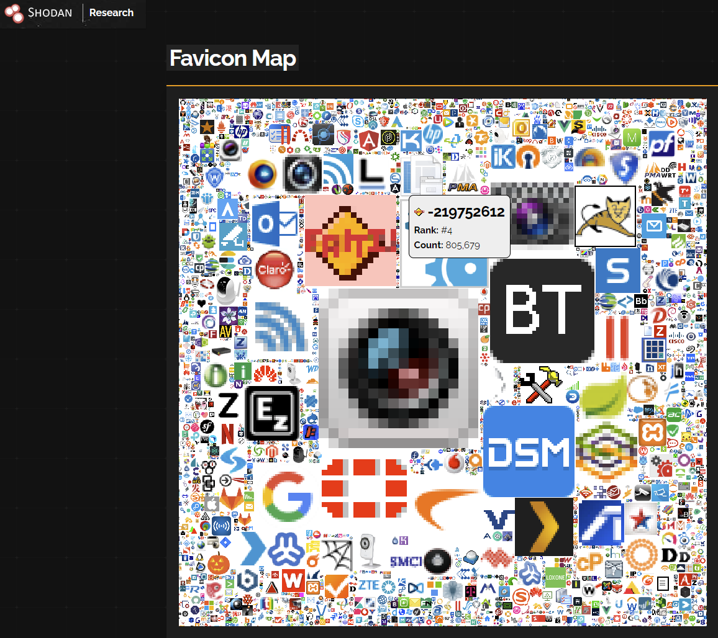This screenshot has width=718, height=638.
Task: Select the green Spring leaf favicon
Action: tap(604, 398)
